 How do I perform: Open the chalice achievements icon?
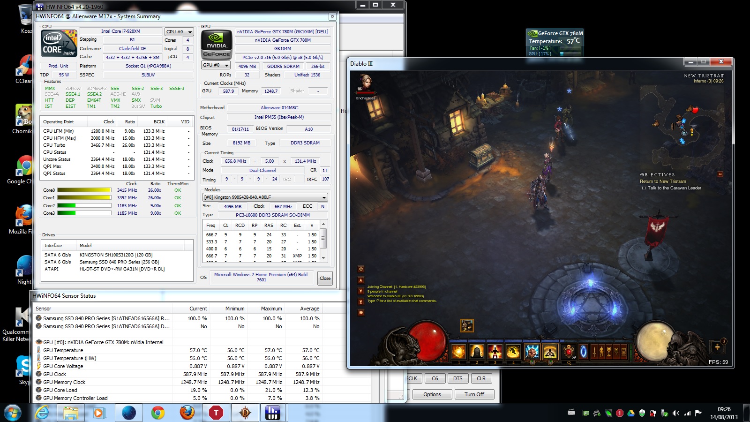pos(609,351)
